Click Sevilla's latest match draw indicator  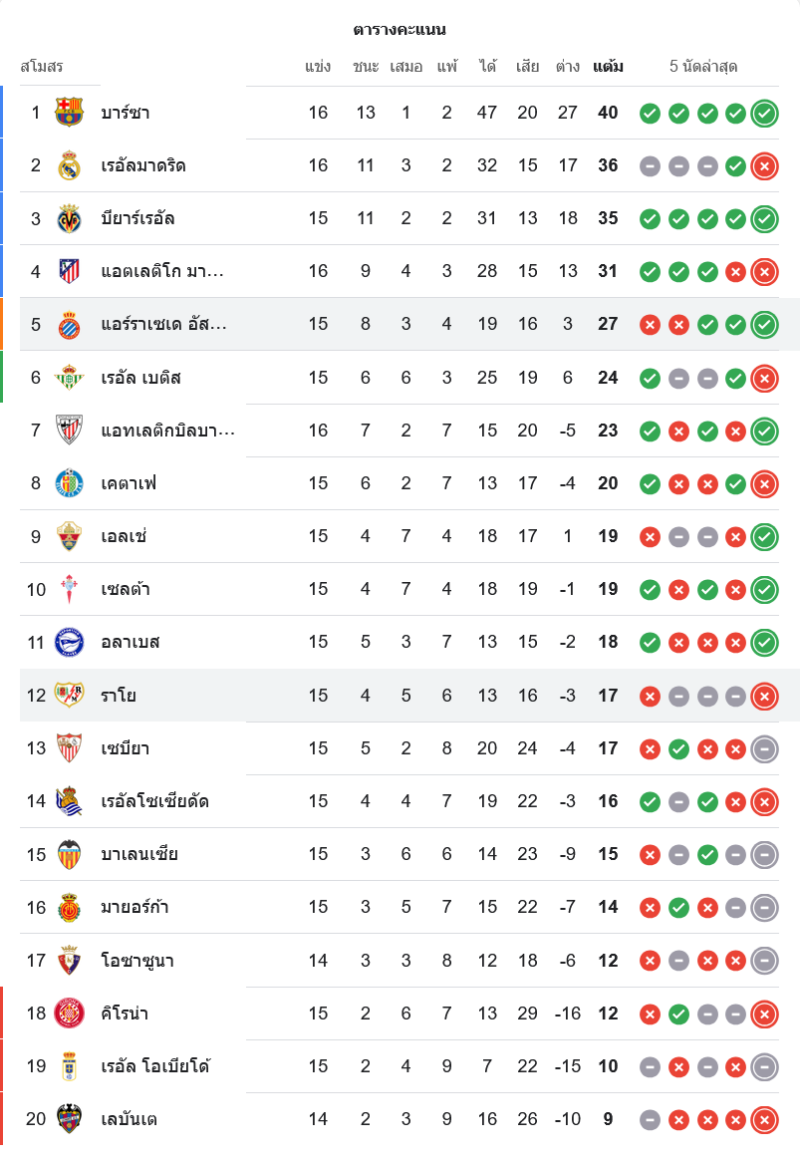tap(764, 748)
